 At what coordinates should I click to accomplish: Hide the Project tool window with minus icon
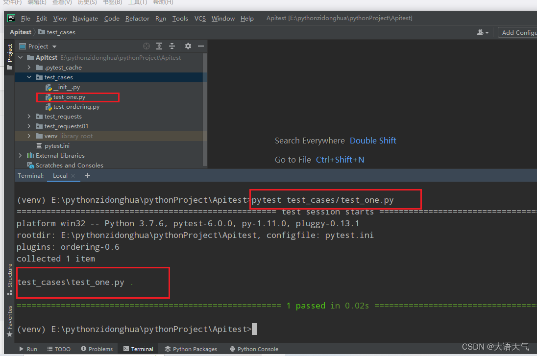click(201, 46)
